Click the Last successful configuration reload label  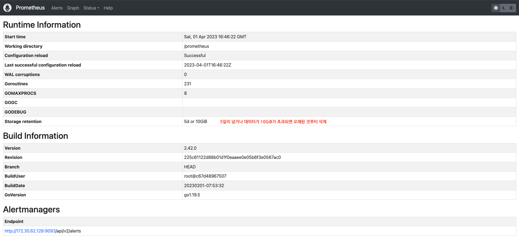[43, 65]
